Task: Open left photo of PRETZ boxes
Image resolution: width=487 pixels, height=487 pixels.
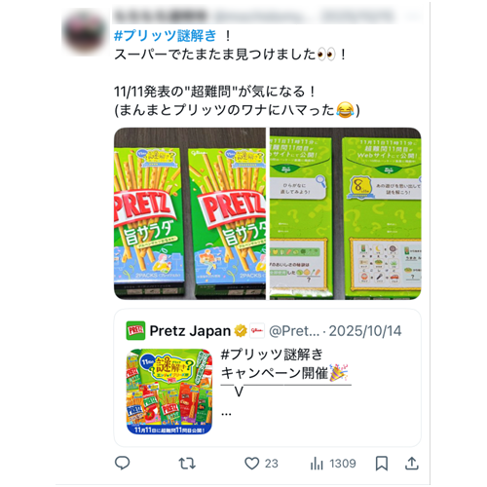Action: click(x=190, y=213)
